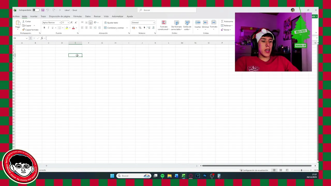Open Estilos de celda gallery

(187, 25)
